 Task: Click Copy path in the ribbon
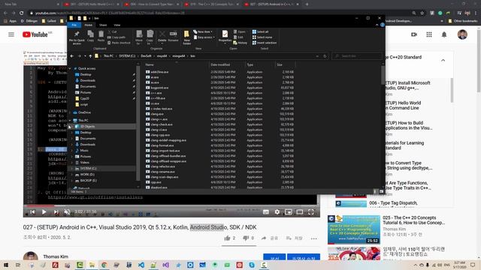pos(116,37)
